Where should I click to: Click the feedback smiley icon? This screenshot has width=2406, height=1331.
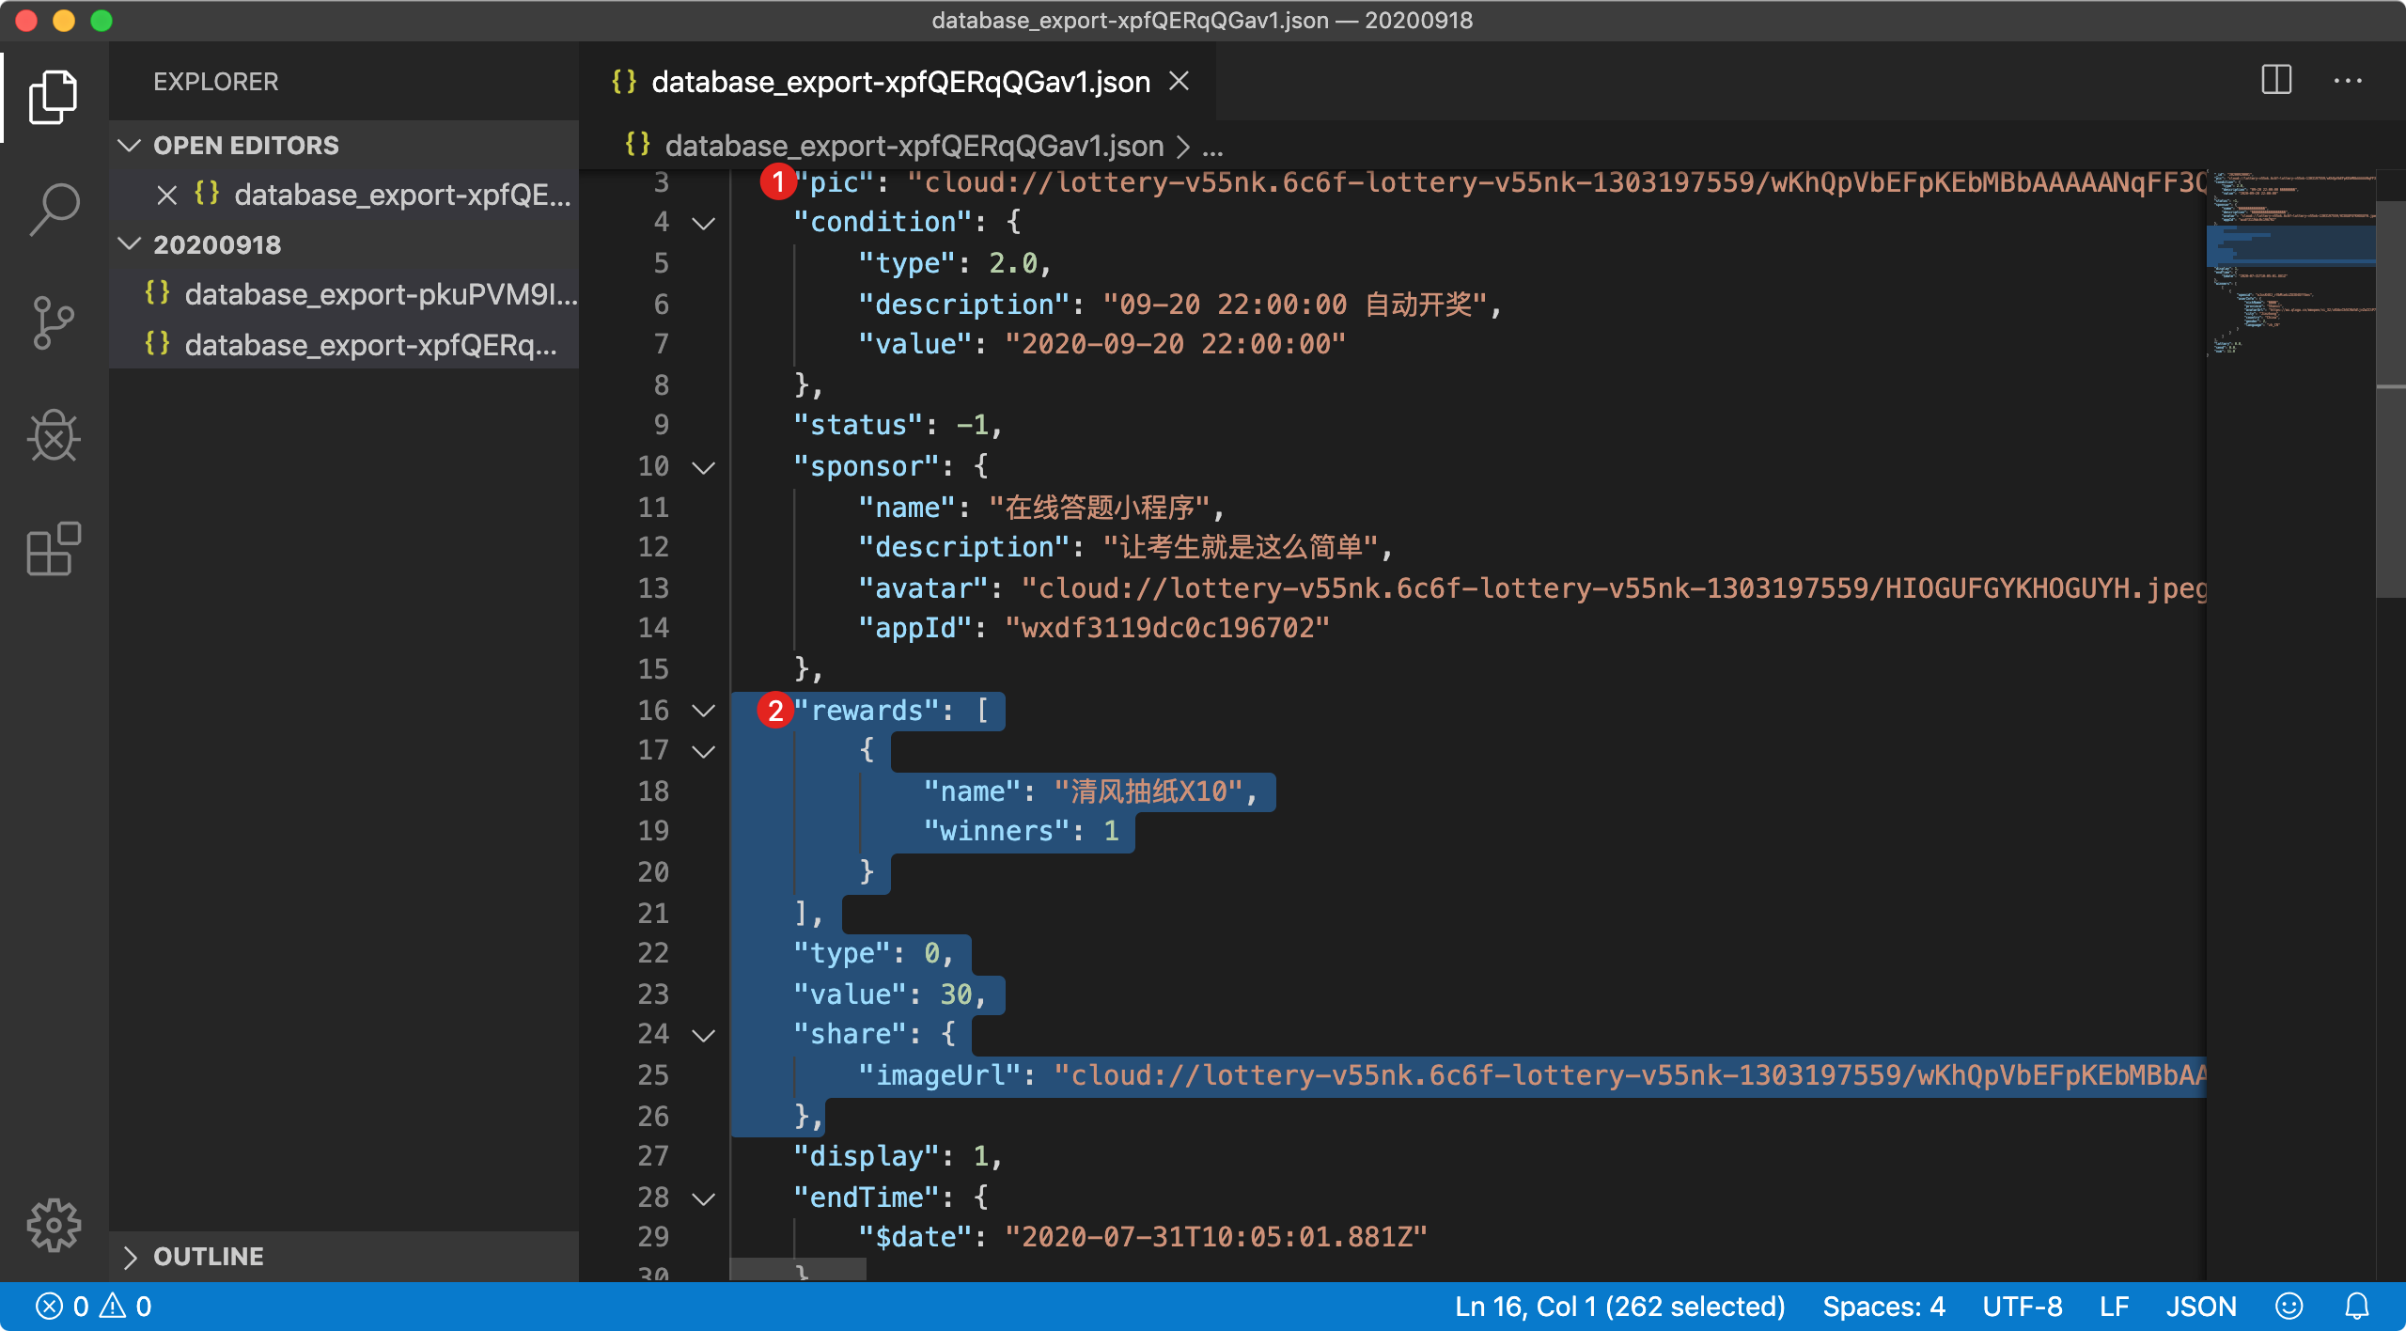2289,1306
